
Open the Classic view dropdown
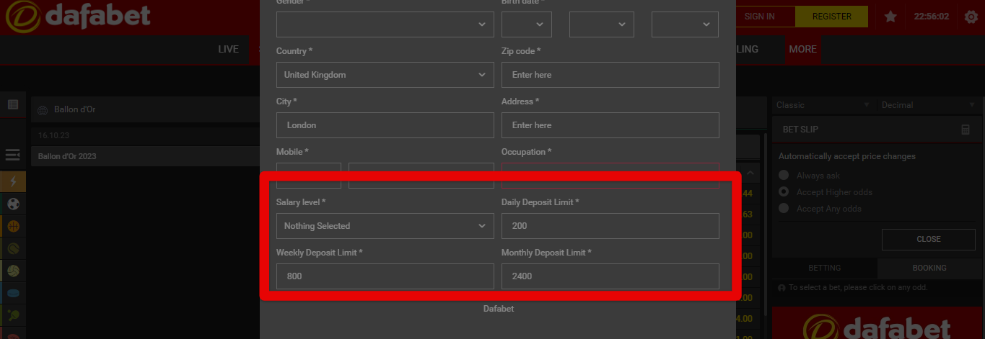[x=823, y=105]
